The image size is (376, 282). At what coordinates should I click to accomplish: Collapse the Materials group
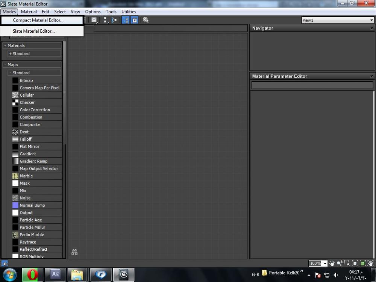(x=5, y=45)
